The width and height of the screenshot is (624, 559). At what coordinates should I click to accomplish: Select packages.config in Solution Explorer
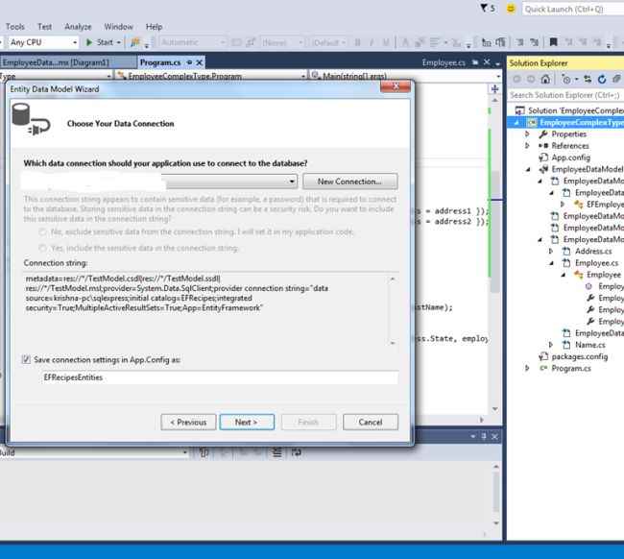[x=580, y=356]
